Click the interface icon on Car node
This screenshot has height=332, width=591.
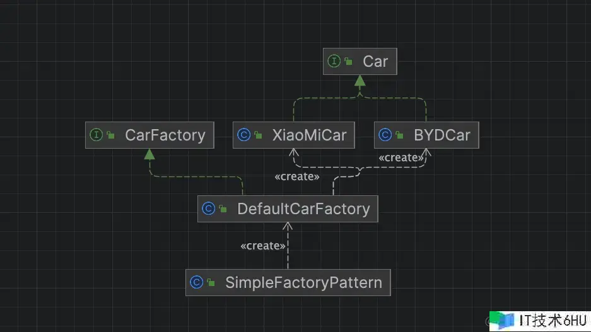334,61
